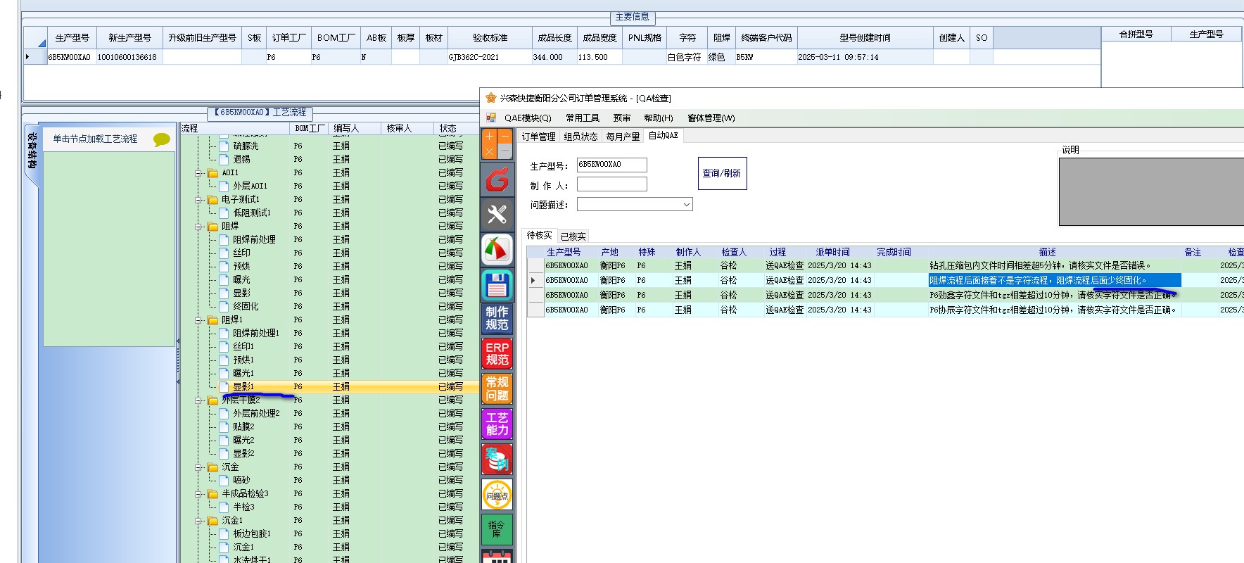Click the red G Genesis icon in sidebar

pyautogui.click(x=497, y=179)
